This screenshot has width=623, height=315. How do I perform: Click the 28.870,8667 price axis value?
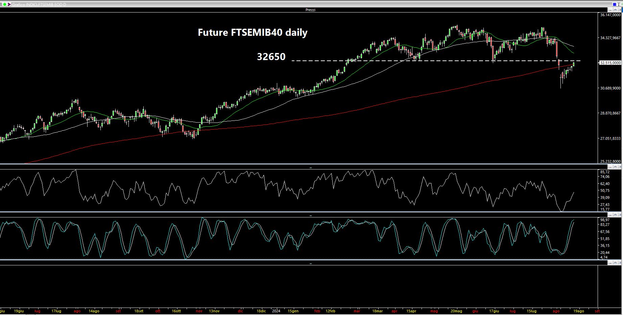click(610, 113)
